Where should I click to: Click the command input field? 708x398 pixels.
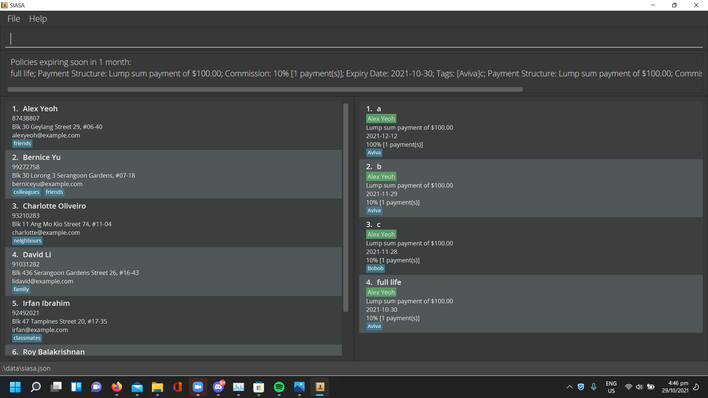click(354, 39)
